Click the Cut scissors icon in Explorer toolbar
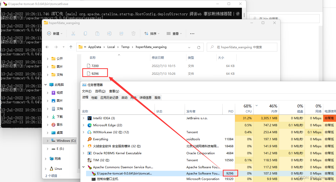Screen dimensions: 336x182 pos(73,33)
